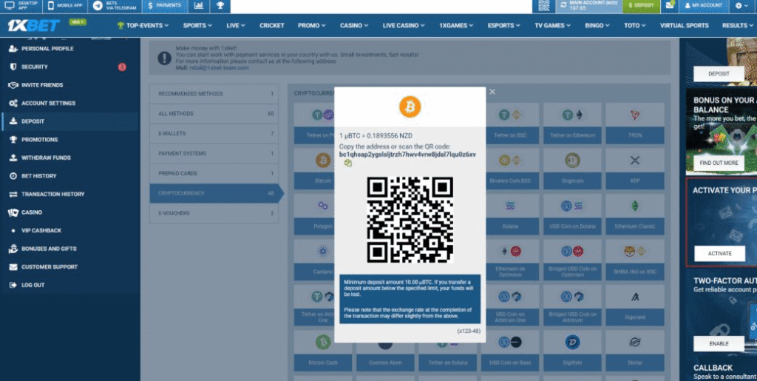The width and height of the screenshot is (757, 381).
Task: Open Withdraw Funds in sidebar
Action: coord(46,158)
